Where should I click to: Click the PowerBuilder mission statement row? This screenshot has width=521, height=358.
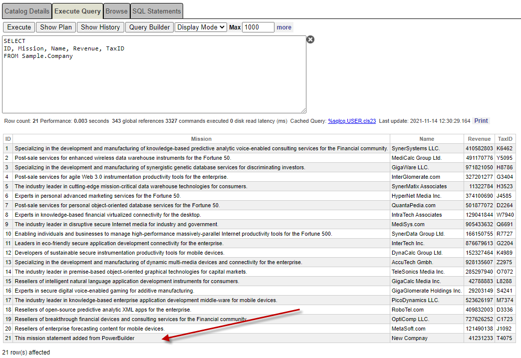(75, 338)
